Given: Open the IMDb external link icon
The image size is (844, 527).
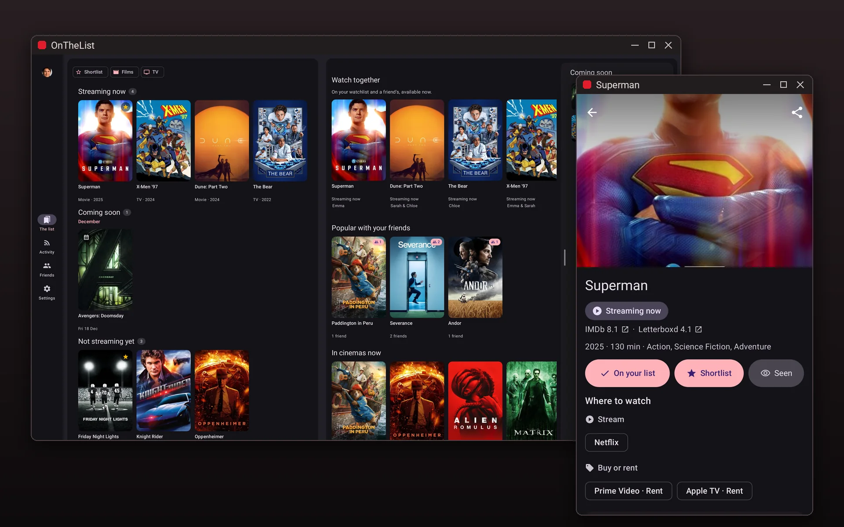Looking at the screenshot, I should [625, 329].
